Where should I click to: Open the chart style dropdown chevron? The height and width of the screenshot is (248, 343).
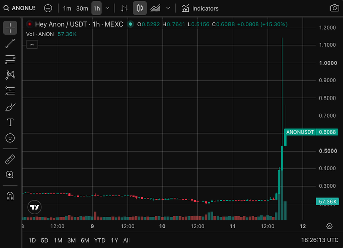pyautogui.click(x=168, y=8)
